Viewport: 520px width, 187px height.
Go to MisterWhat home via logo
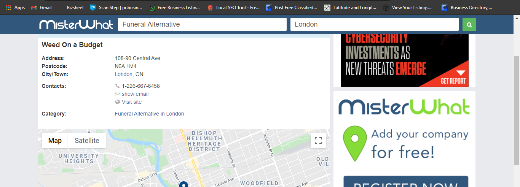(x=76, y=25)
